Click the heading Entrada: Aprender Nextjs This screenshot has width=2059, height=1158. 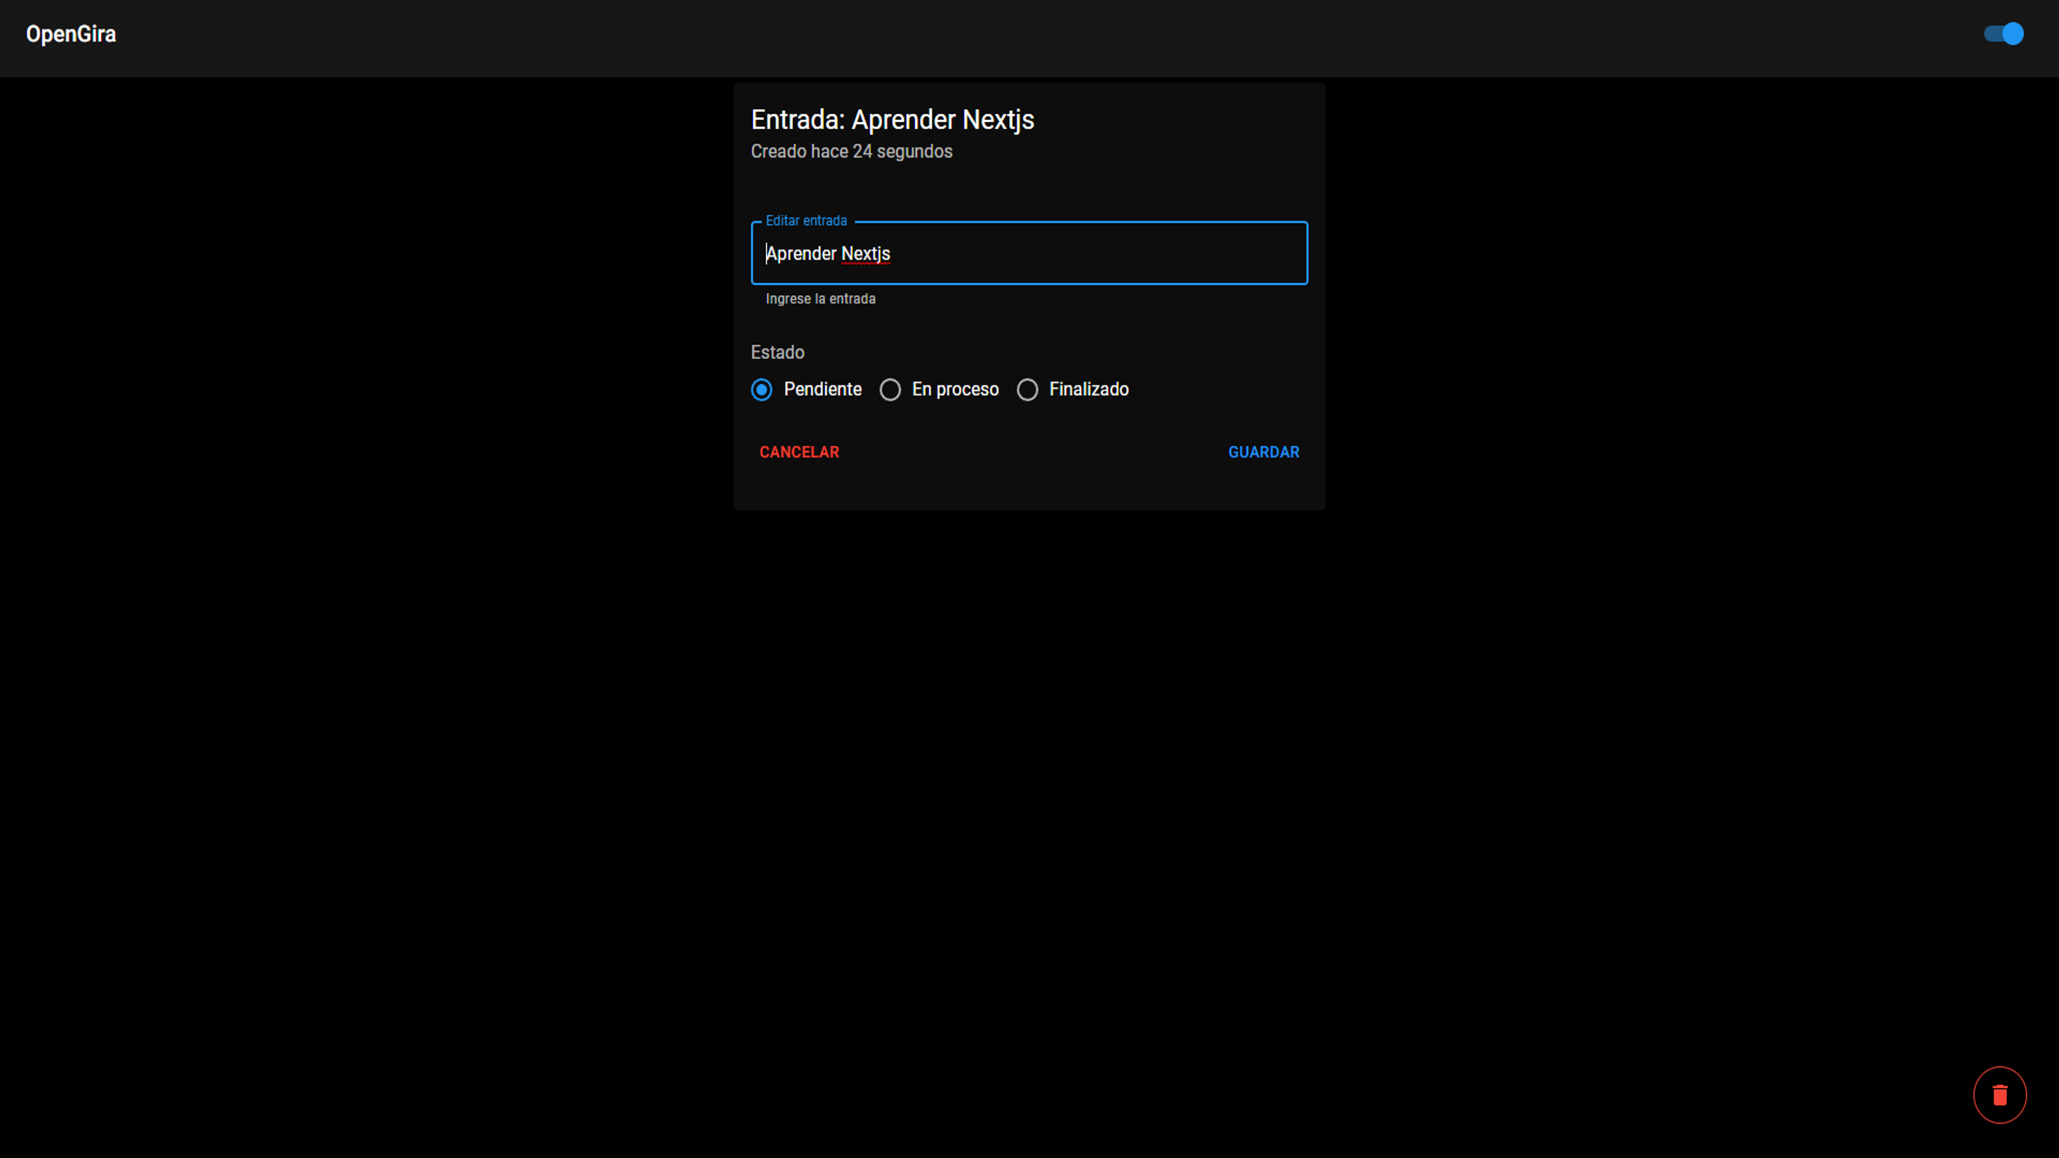[x=893, y=120]
